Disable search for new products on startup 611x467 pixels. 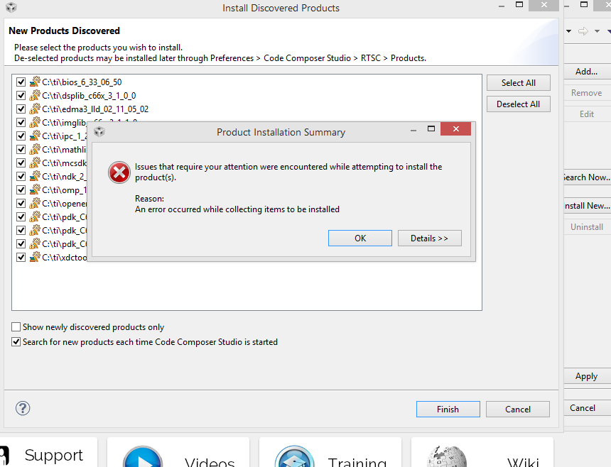16,342
